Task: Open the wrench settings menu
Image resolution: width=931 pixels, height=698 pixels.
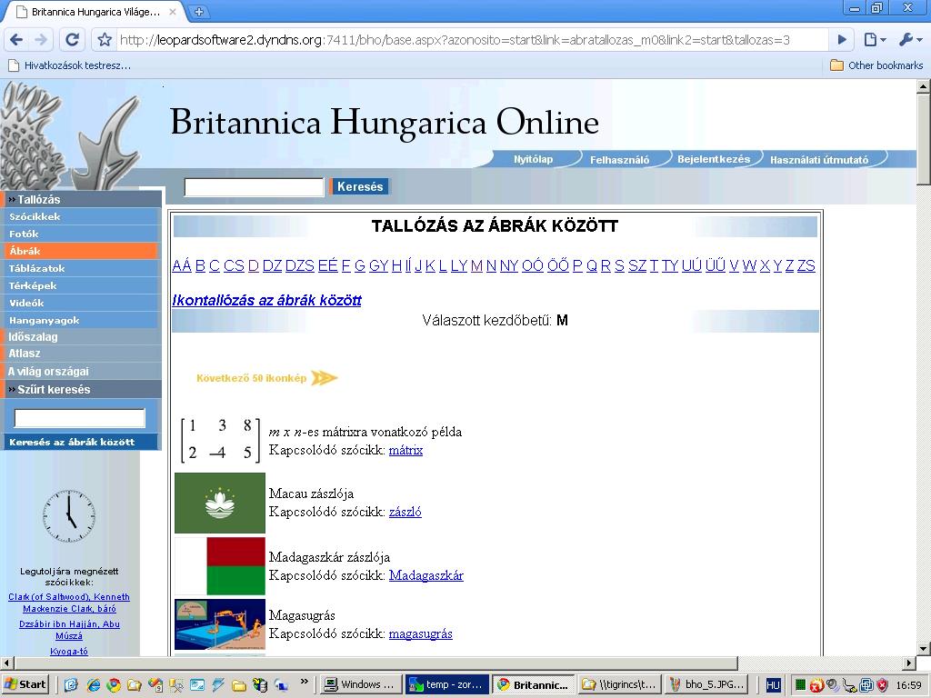Action: pos(909,40)
